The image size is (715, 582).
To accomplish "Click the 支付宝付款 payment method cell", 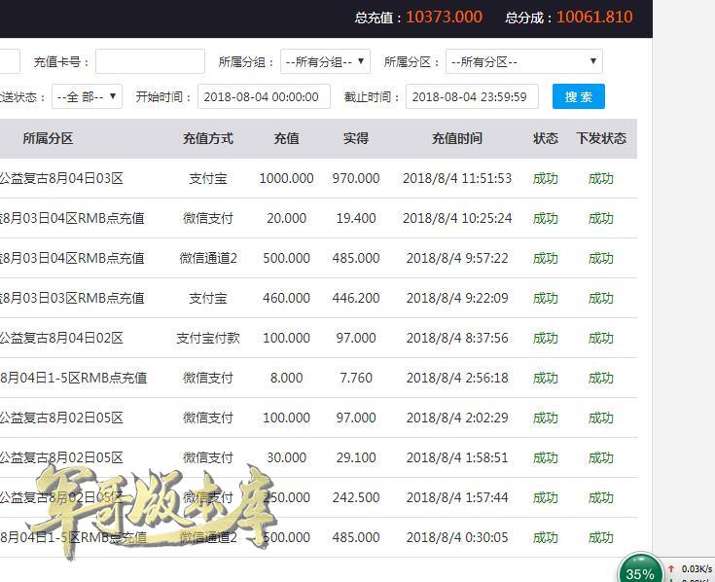I will [208, 338].
